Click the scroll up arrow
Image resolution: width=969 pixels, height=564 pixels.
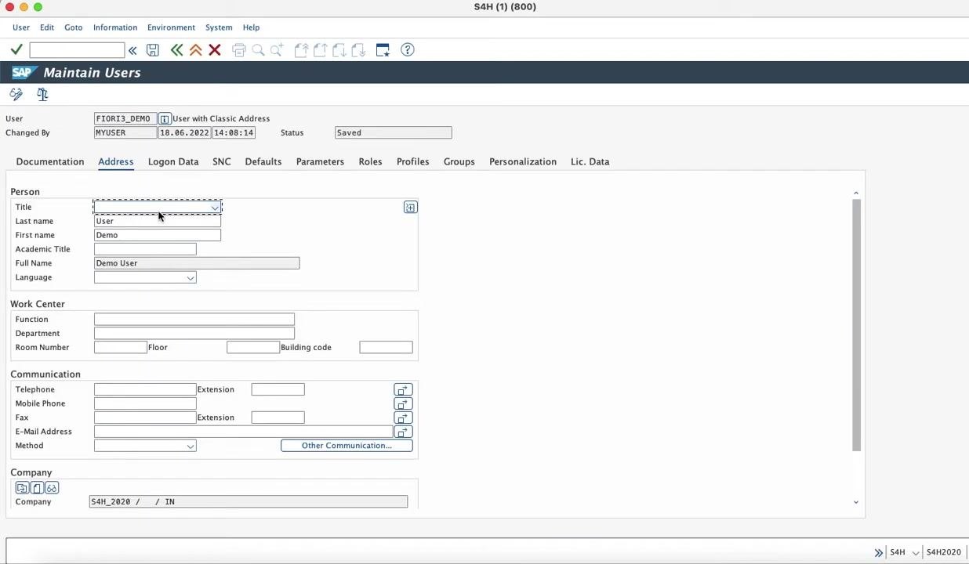tap(856, 193)
